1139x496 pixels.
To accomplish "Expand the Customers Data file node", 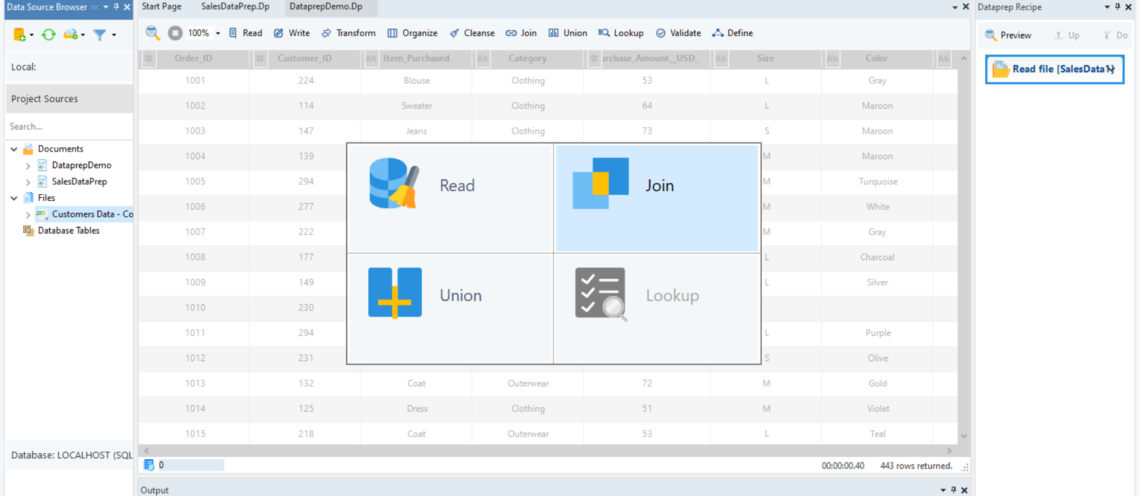I will click(x=28, y=214).
